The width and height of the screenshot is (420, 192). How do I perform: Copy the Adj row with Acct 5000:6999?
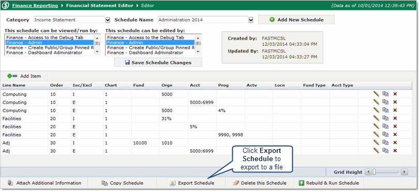(385, 151)
